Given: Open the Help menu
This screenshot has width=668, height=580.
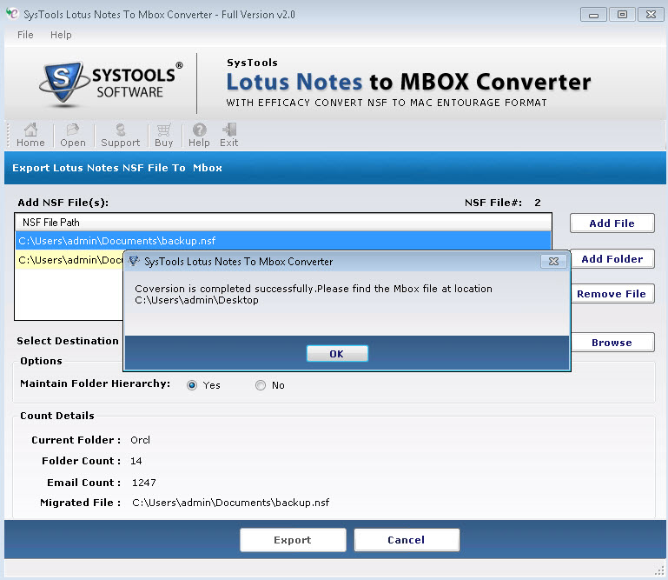Looking at the screenshot, I should pyautogui.click(x=61, y=35).
